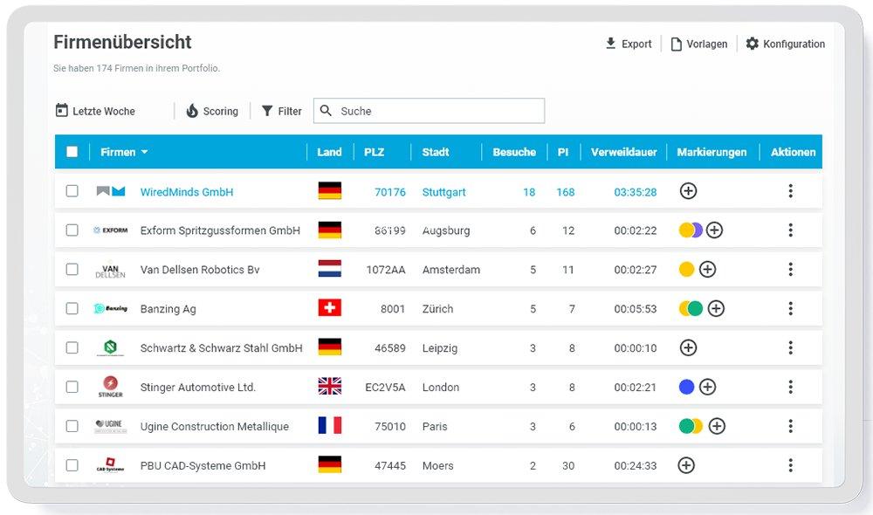Click the WiredMinds company logo

pos(111,191)
